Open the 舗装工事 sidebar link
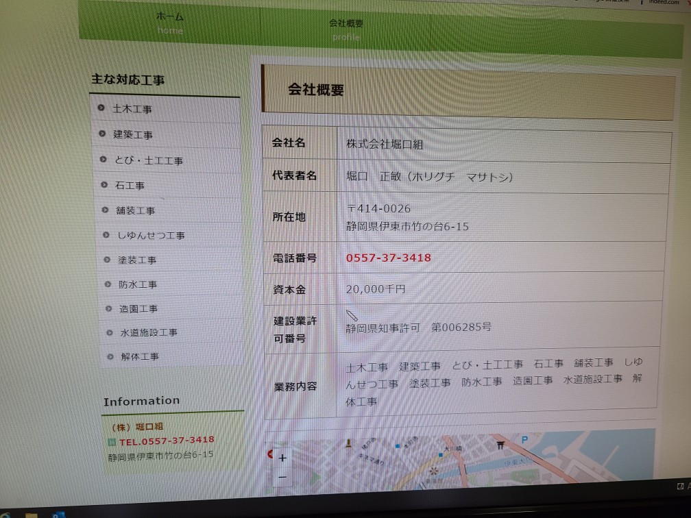The image size is (691, 518). click(x=135, y=210)
